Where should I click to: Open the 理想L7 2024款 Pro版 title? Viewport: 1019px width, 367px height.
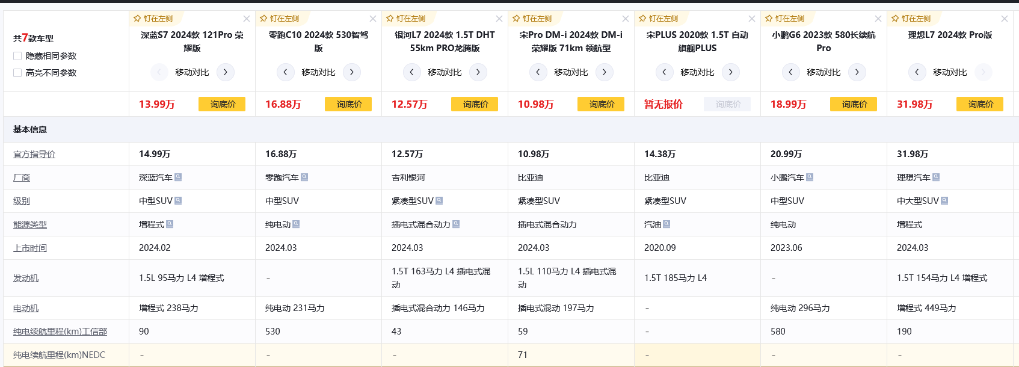(950, 35)
